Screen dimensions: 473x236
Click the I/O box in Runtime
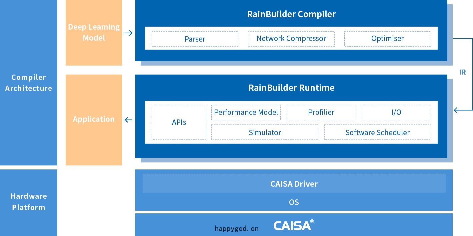click(396, 113)
